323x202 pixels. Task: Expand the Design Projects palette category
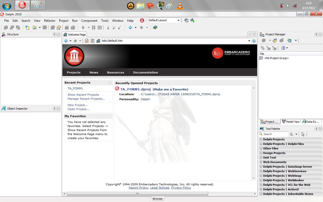261,153
